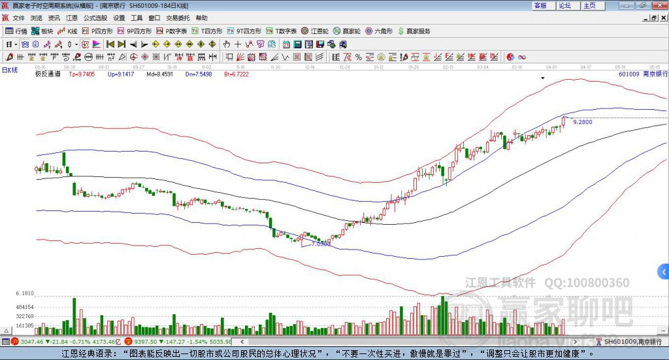Select the hand pan tool

[x=227, y=44]
